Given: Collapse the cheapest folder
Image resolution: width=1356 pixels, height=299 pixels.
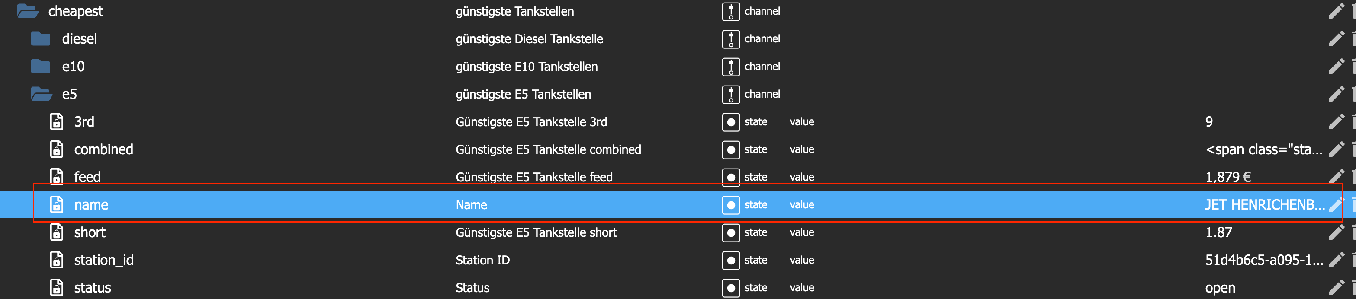Looking at the screenshot, I should coord(27,11).
